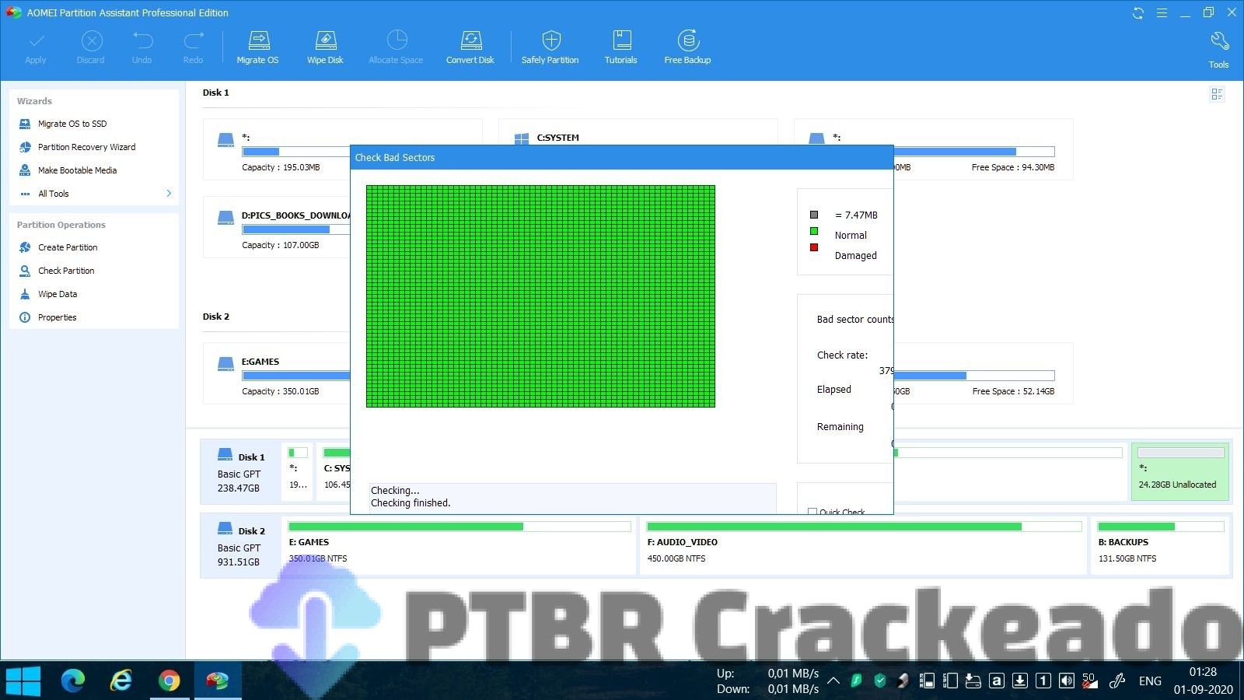Click the ENG language indicator

[x=1150, y=681]
